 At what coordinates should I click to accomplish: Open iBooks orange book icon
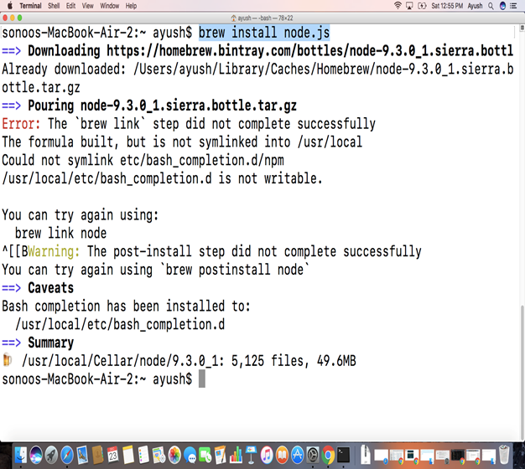click(282, 456)
